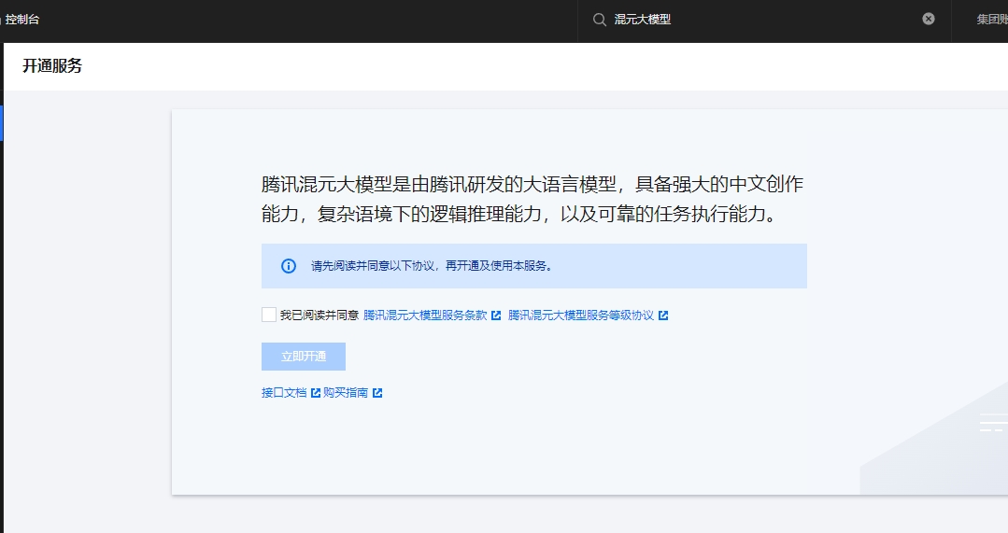Image resolution: width=1008 pixels, height=533 pixels.
Task: Clear the search box with the X icon
Action: tap(929, 20)
